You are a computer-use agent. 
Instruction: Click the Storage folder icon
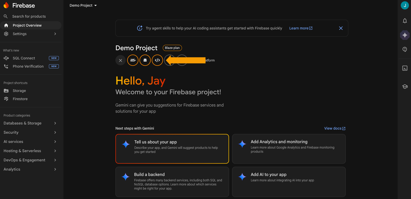[6, 91]
